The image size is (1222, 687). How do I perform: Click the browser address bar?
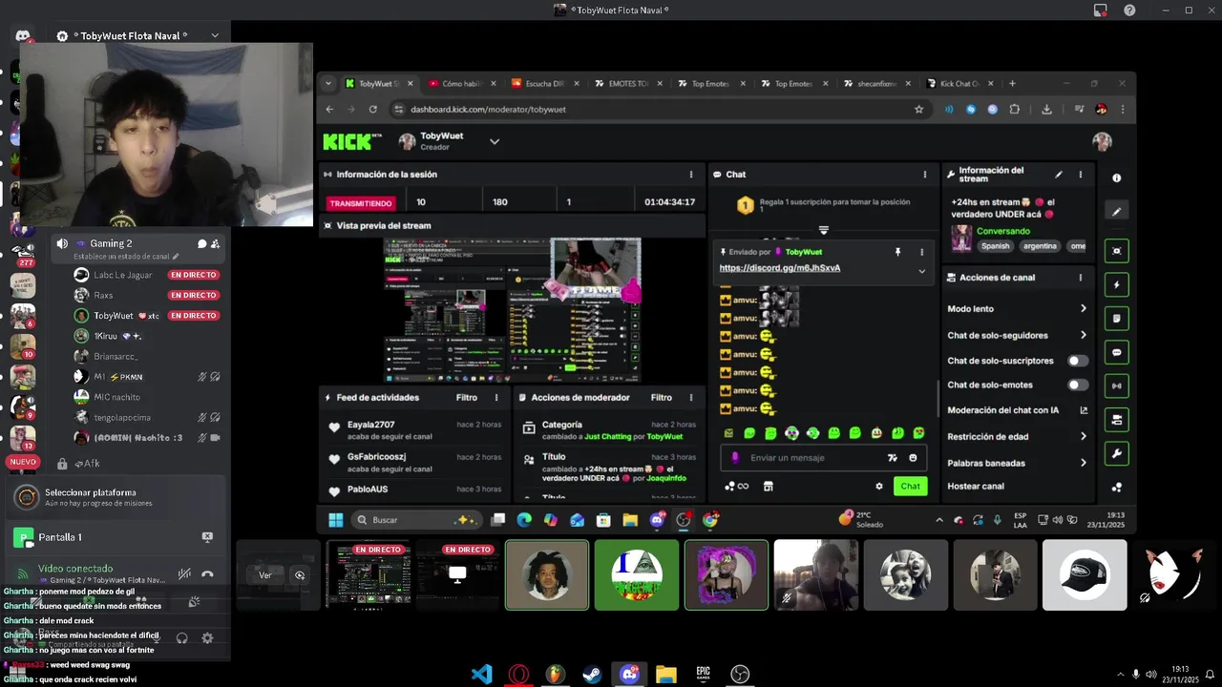[659, 109]
